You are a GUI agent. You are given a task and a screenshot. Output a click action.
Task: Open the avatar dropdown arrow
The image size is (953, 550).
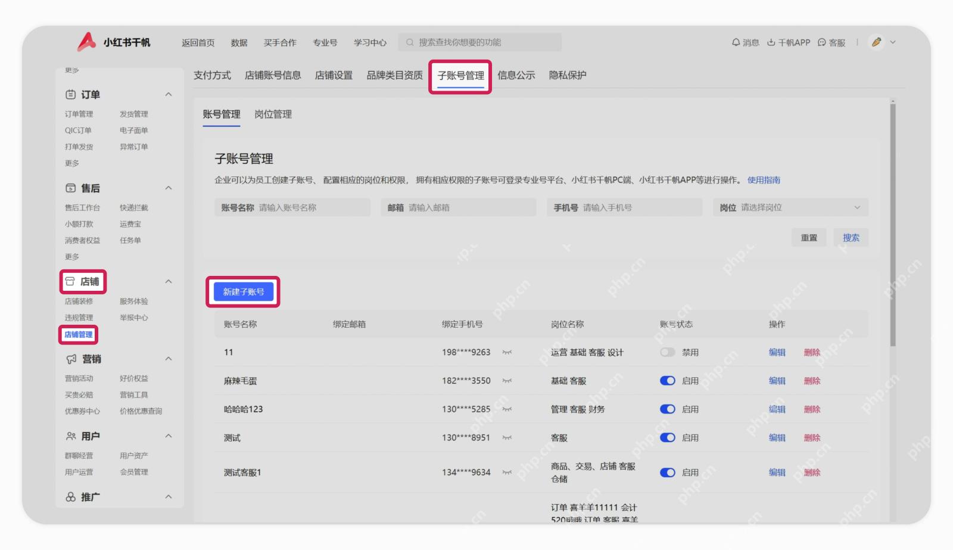pos(893,42)
